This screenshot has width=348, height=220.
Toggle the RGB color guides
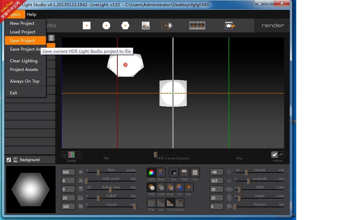pyautogui.click(x=71, y=155)
